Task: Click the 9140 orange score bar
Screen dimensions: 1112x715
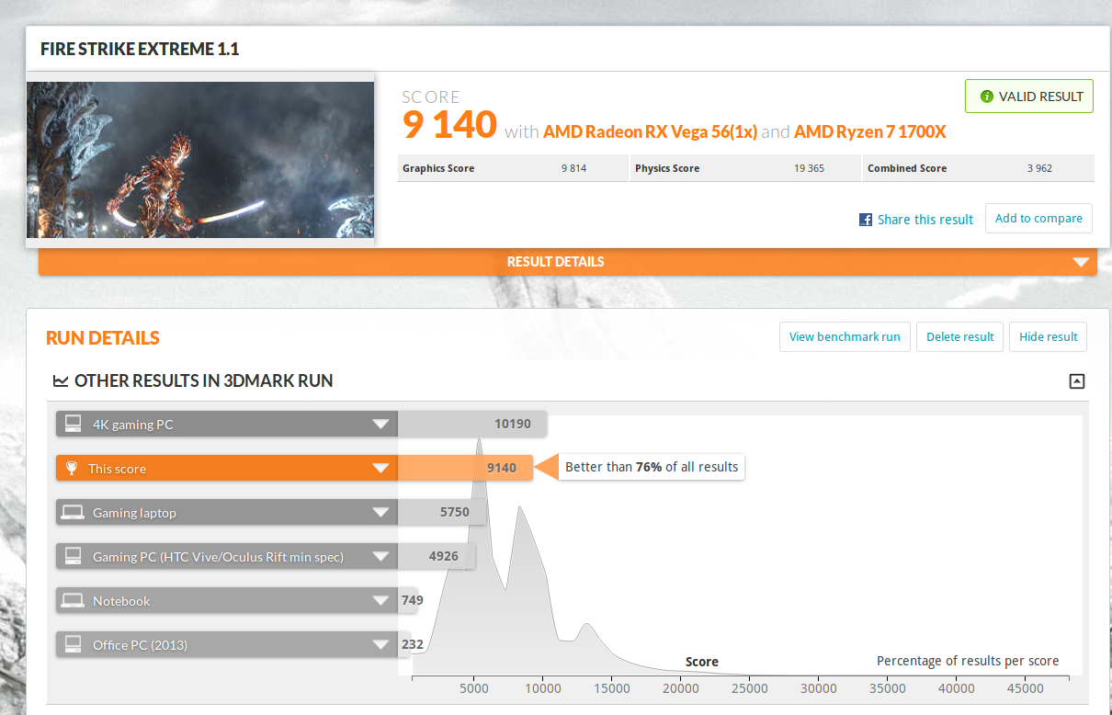Action: pyautogui.click(x=465, y=469)
